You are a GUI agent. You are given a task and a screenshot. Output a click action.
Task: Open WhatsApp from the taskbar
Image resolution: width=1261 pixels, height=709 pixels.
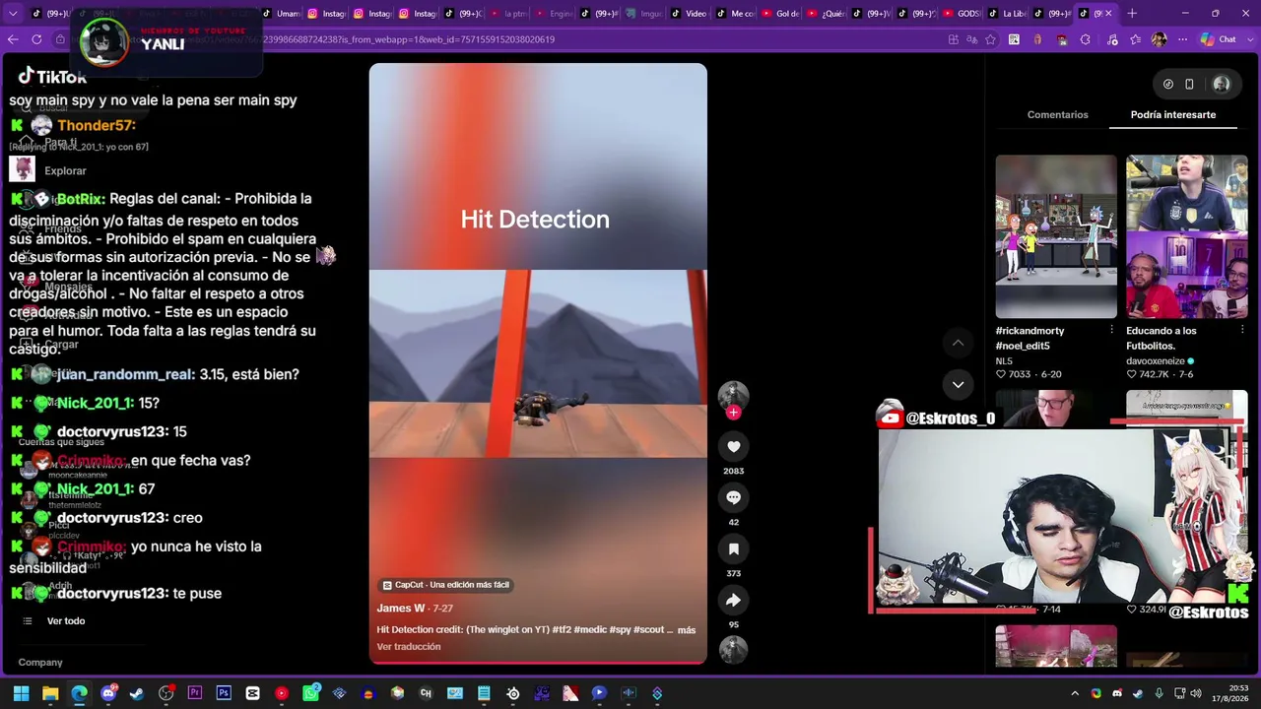tap(310, 693)
